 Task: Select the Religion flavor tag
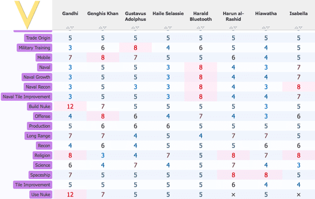[42, 155]
